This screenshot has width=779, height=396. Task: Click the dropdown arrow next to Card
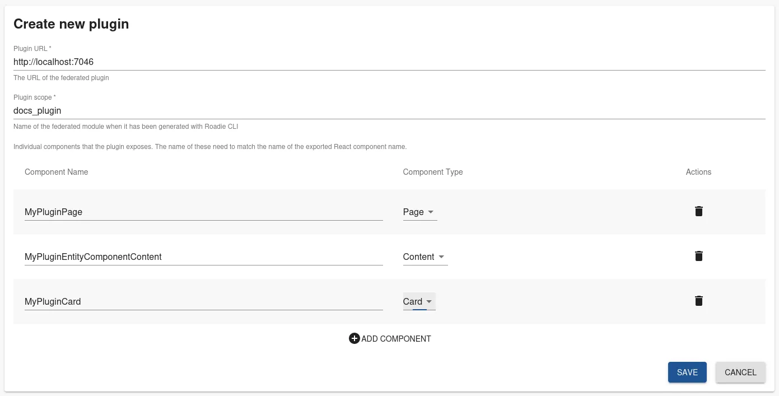pos(431,302)
